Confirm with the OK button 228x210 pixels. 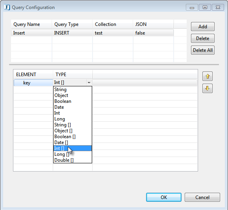click(x=164, y=197)
